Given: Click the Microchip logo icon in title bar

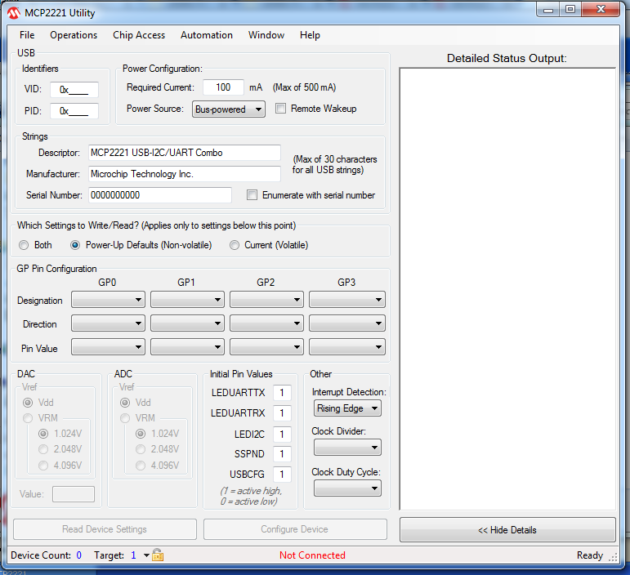Looking at the screenshot, I should click(13, 13).
